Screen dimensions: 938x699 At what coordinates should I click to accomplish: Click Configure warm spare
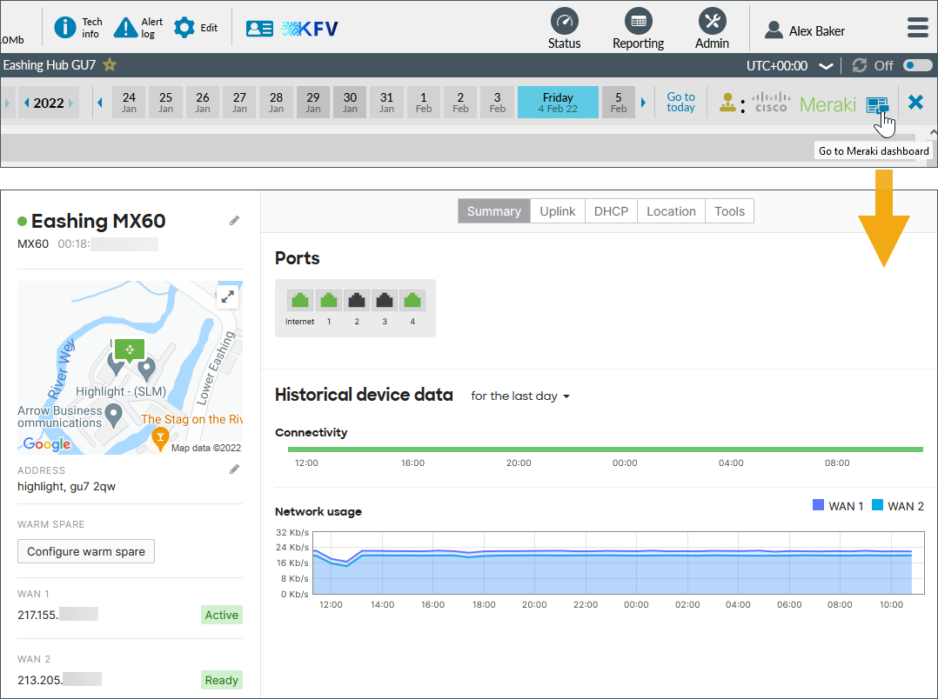point(85,551)
